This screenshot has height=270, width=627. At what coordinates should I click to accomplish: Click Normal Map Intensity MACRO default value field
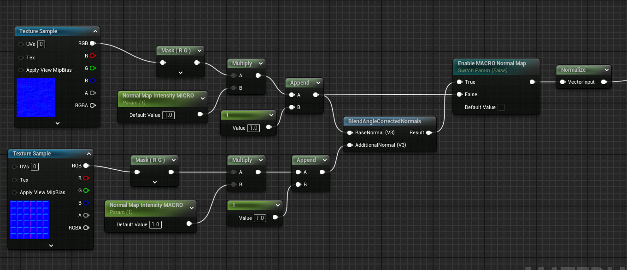(x=155, y=224)
